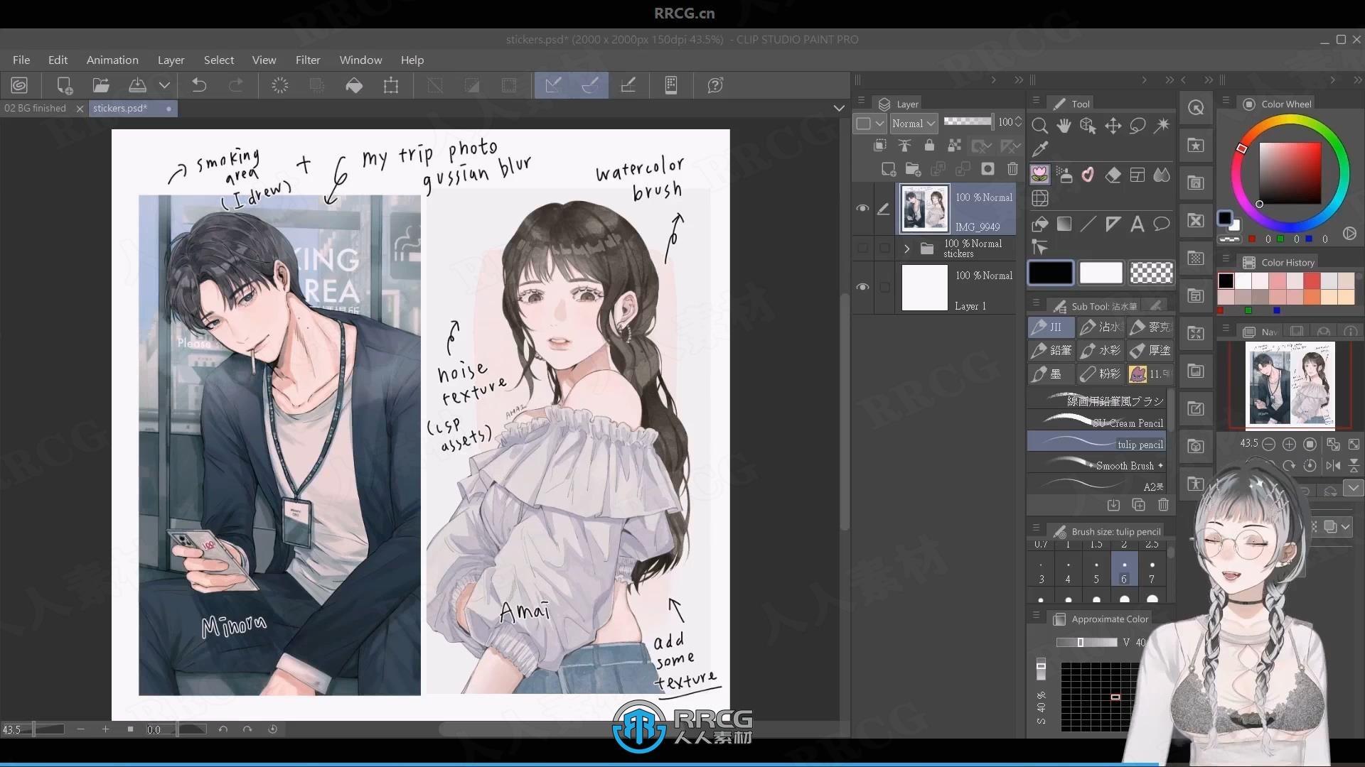Expand the stickers folder layer
Viewport: 1365px width, 767px height.
[x=906, y=249]
